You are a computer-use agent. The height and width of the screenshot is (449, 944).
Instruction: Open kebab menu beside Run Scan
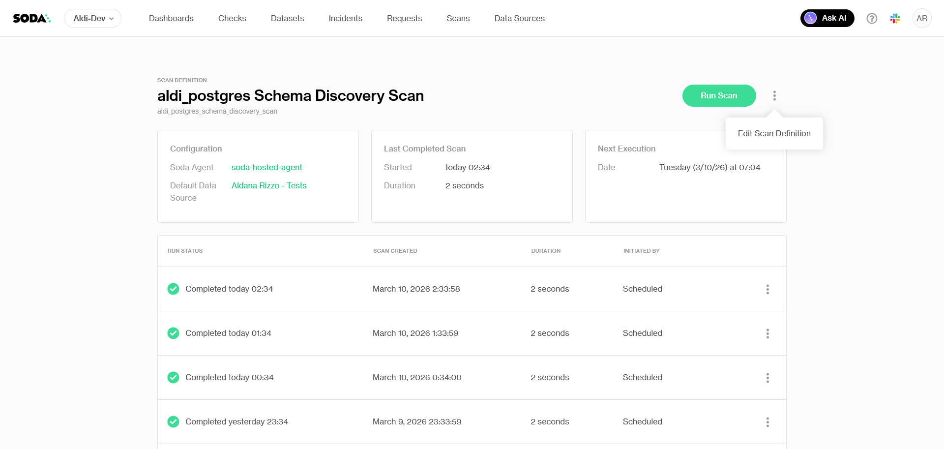point(774,95)
